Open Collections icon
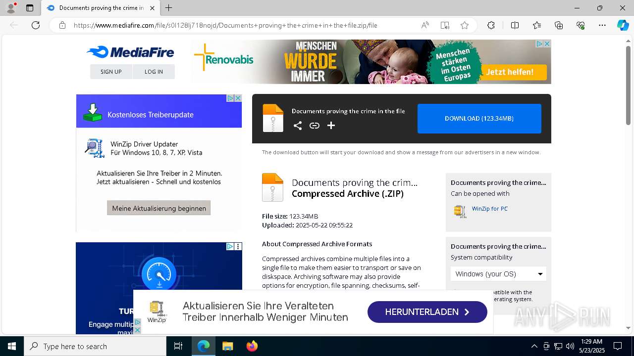 pyautogui.click(x=559, y=25)
